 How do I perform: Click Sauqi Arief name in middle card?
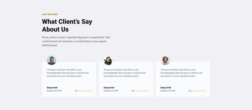[109, 88]
